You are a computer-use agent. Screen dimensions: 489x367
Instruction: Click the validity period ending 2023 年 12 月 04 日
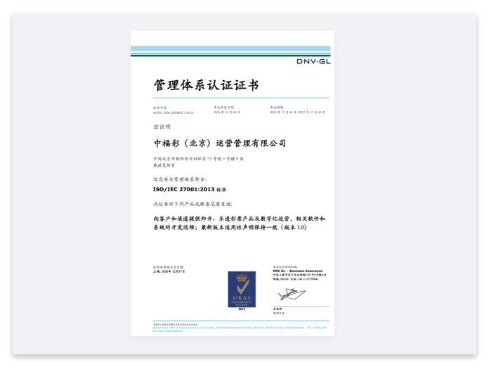tap(297, 112)
